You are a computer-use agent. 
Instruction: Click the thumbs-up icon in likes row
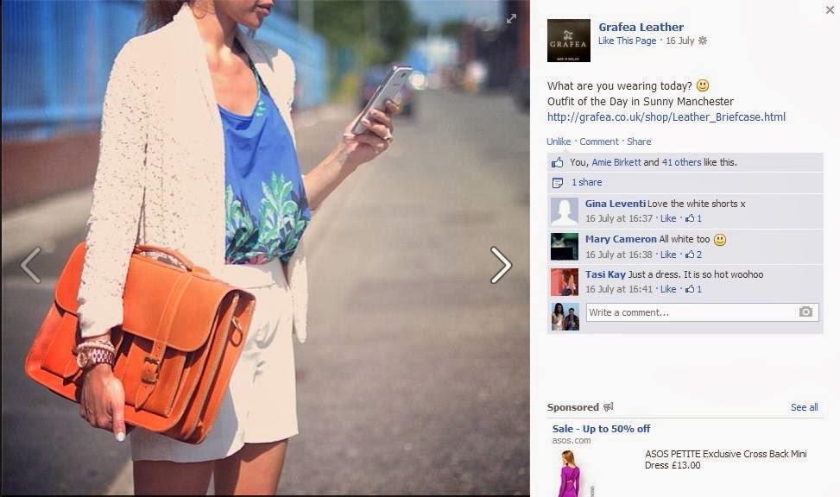click(557, 162)
